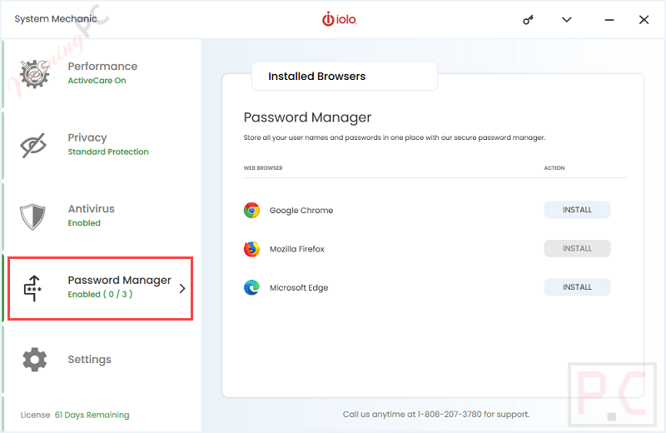
Task: Open the Antivirus section
Action: click(102, 216)
